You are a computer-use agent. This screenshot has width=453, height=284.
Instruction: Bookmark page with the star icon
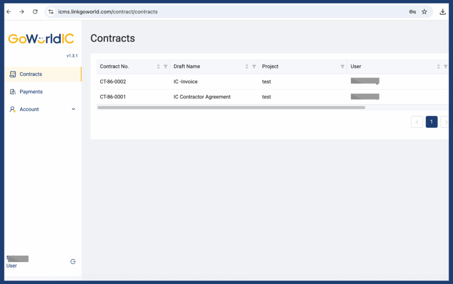(424, 12)
